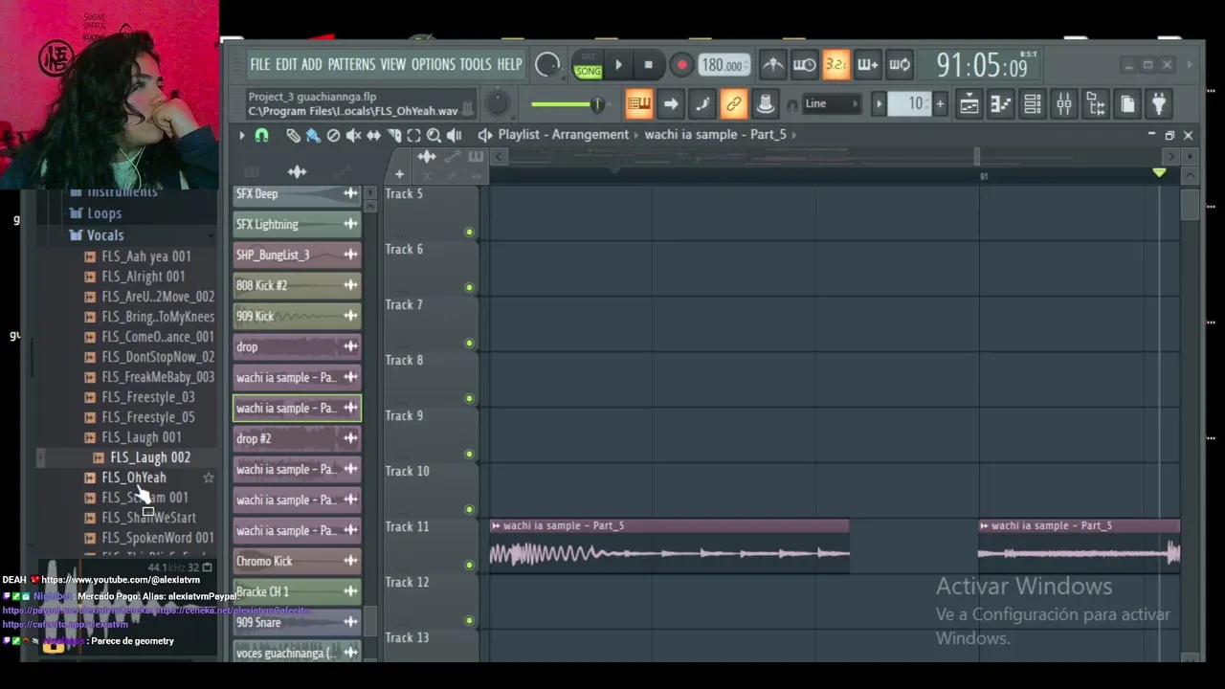The width and height of the screenshot is (1225, 689).
Task: Mute Track 6 using its green dot
Action: tap(469, 288)
